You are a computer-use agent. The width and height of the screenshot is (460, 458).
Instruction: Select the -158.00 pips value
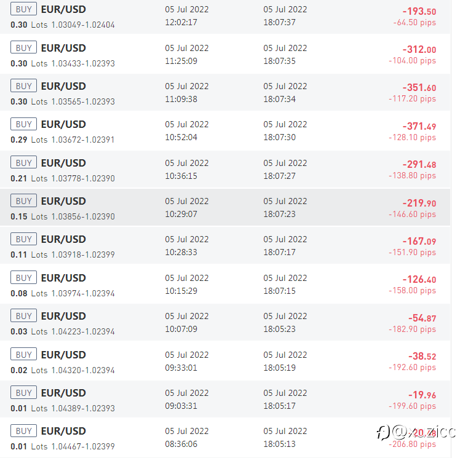pos(412,291)
